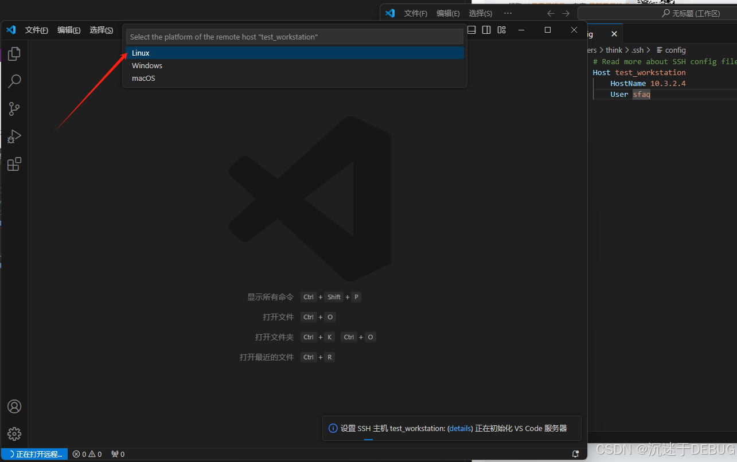Click the HostName 10.3.2.4 line
This screenshot has height=462, width=737.
(648, 83)
